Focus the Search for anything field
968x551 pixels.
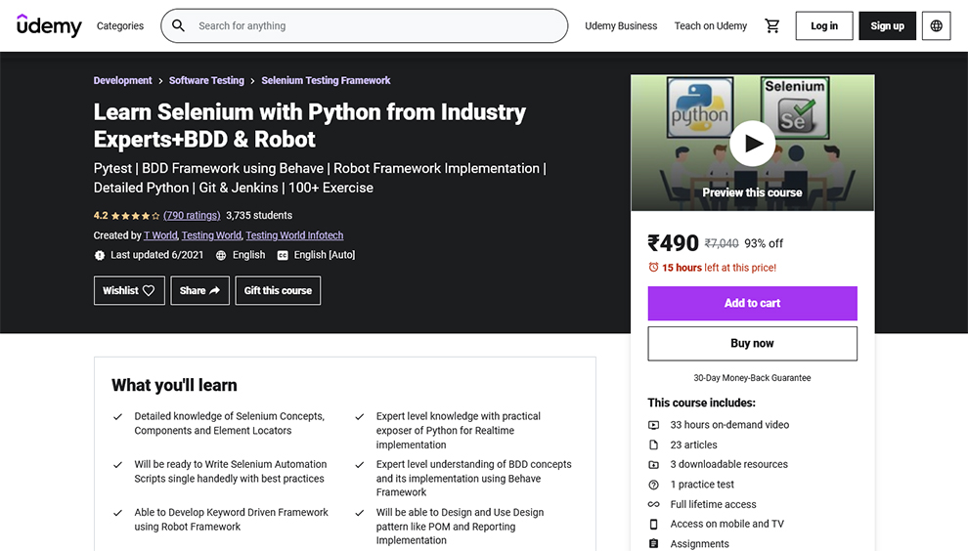(x=365, y=26)
